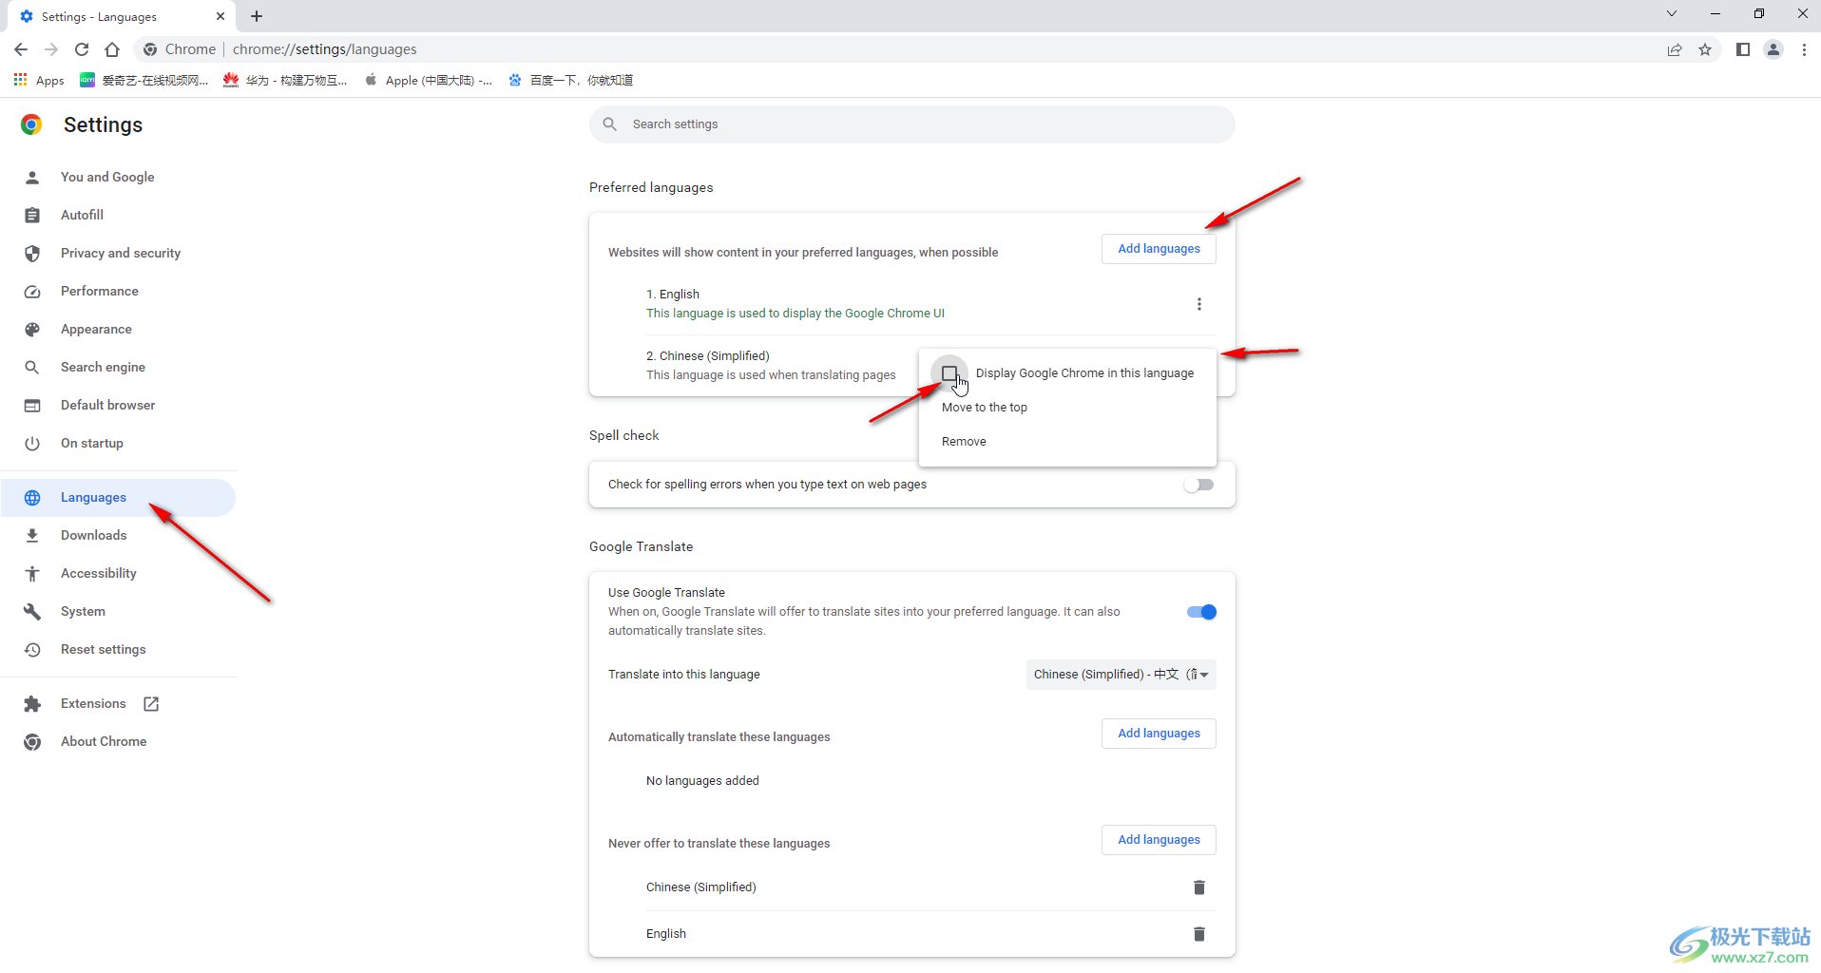Viewport: 1821px width, 973px height.
Task: Close the Settings - Languages tab
Action: [x=220, y=16]
